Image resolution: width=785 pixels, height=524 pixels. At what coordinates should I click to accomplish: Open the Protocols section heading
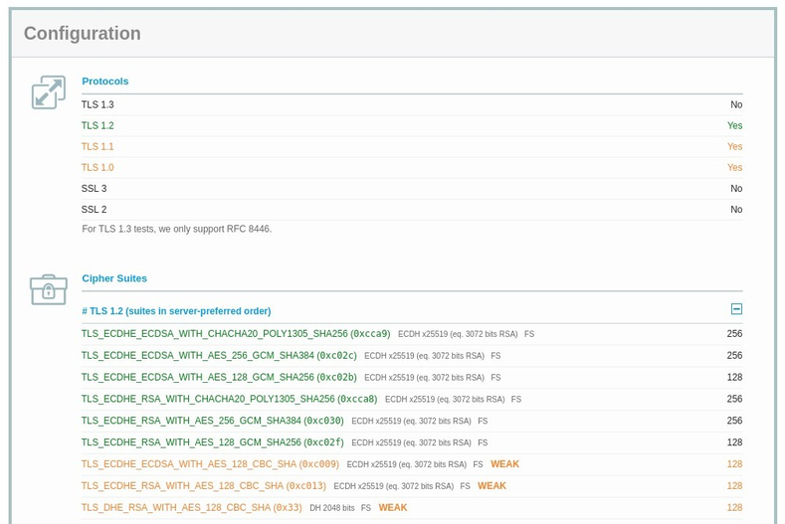(105, 82)
